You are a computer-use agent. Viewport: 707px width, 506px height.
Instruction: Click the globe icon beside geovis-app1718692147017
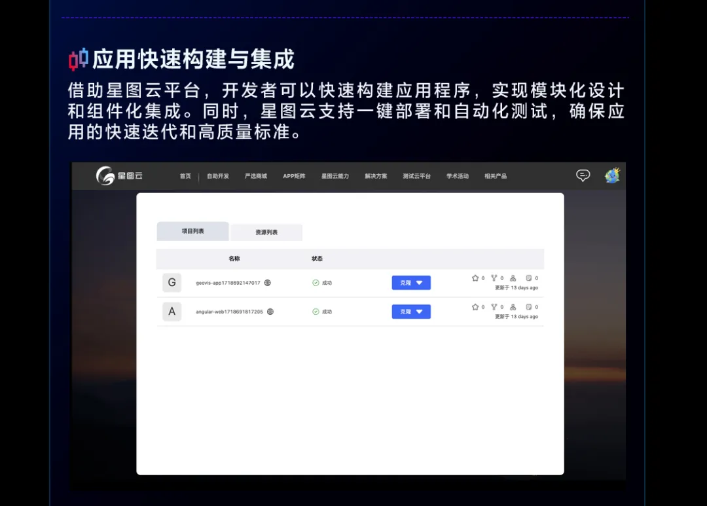click(x=268, y=283)
